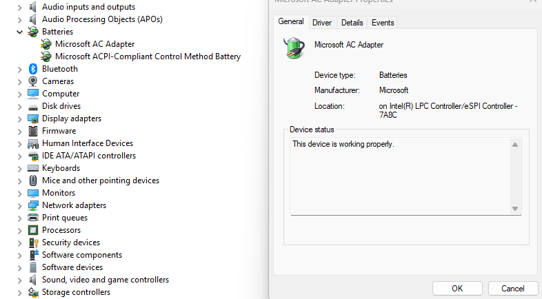
Task: Expand the Bluetooth category
Action: coord(20,70)
